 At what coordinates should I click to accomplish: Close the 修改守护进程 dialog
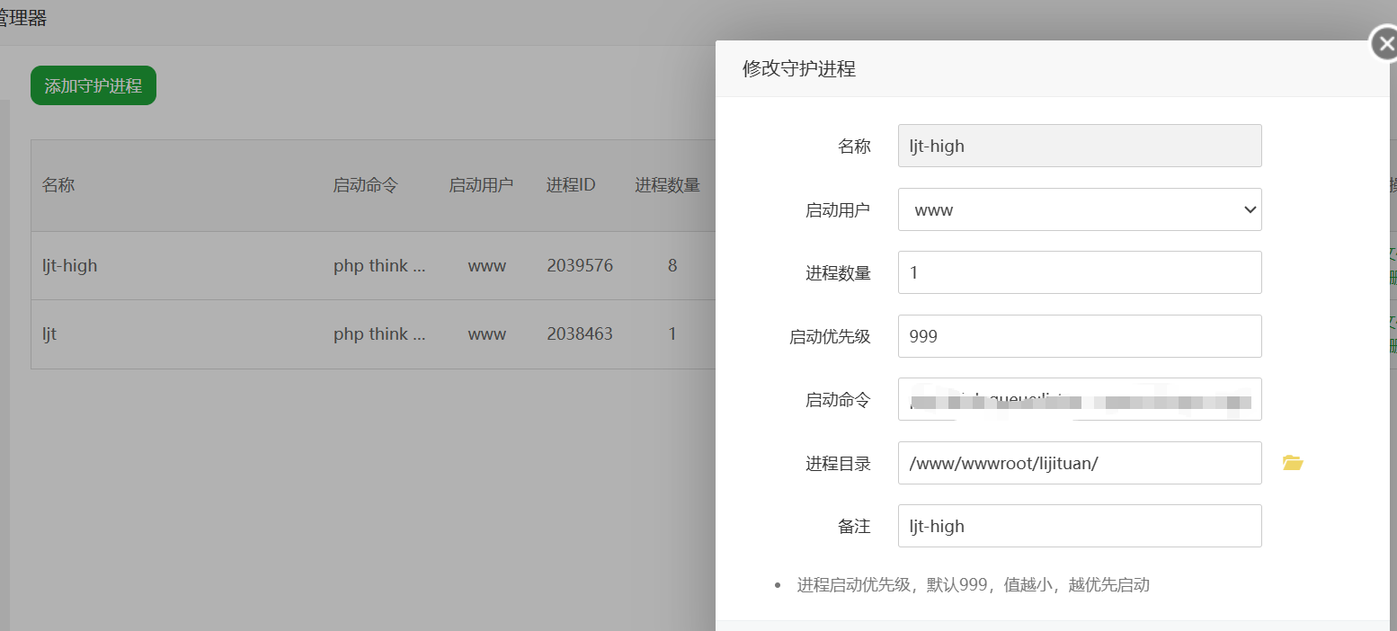click(x=1384, y=44)
